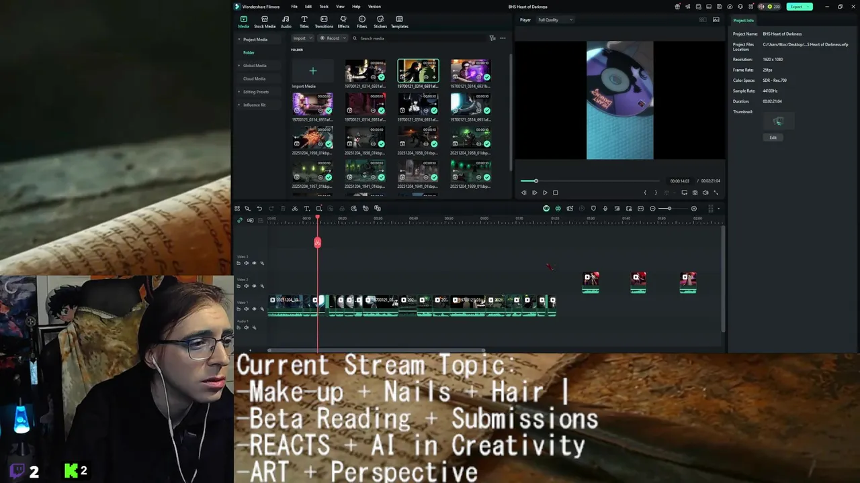This screenshot has width=860, height=483.
Task: Click the timeline voiceover microphone icon
Action: coord(605,209)
